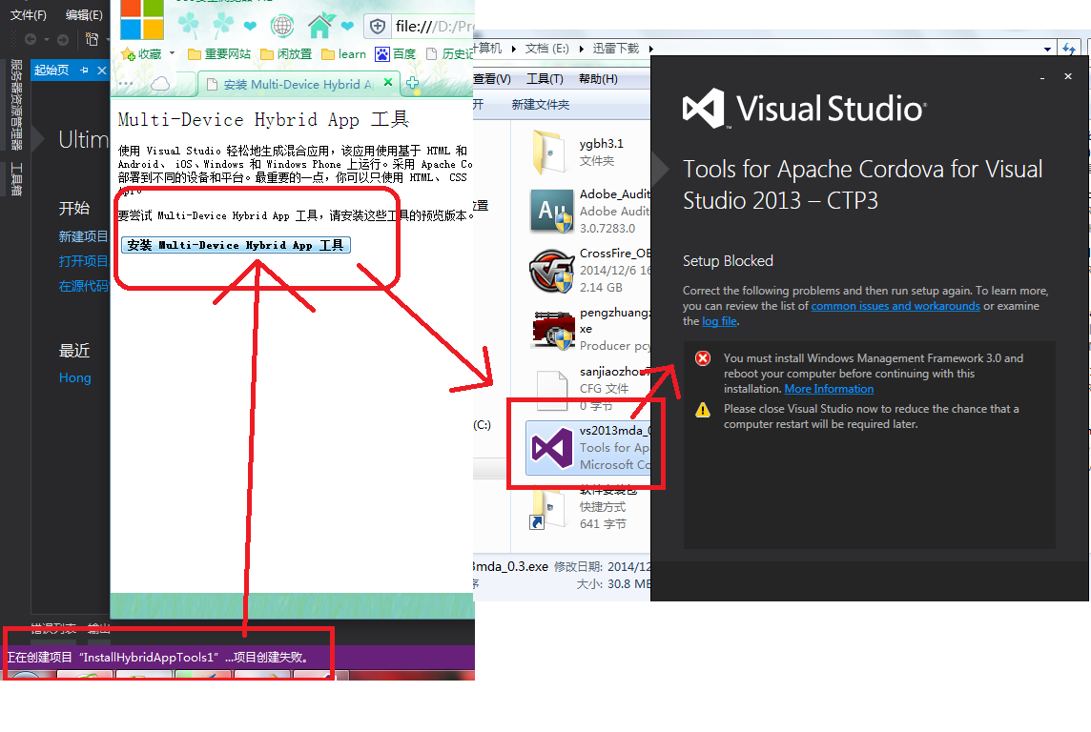Image resolution: width=1091 pixels, height=732 pixels.
Task: Open the 闲放置 bookmark folder
Action: coord(286,53)
